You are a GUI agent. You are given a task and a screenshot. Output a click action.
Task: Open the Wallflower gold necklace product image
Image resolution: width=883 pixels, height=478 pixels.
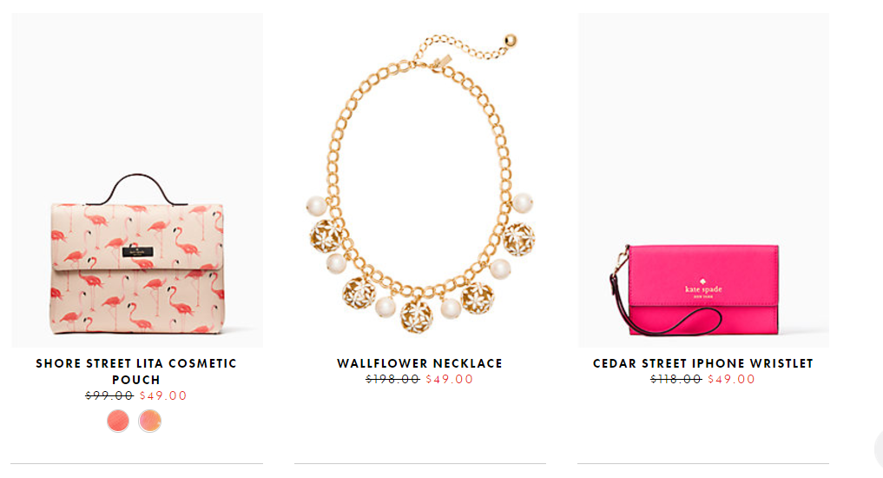[x=421, y=181]
